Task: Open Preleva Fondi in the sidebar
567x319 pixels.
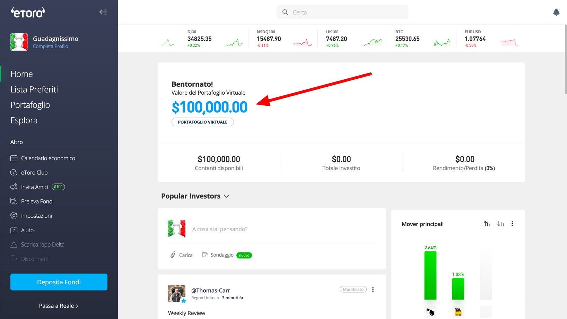Action: click(x=37, y=201)
